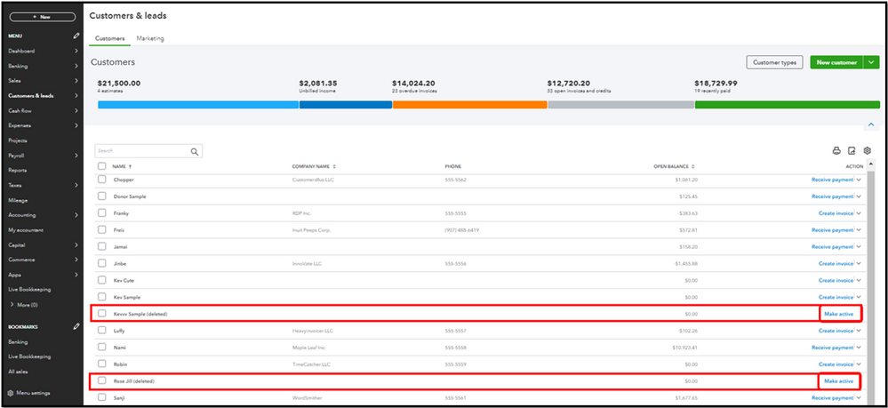Expand the Dashboard menu chevron
This screenshot has width=888, height=408.
[76, 51]
